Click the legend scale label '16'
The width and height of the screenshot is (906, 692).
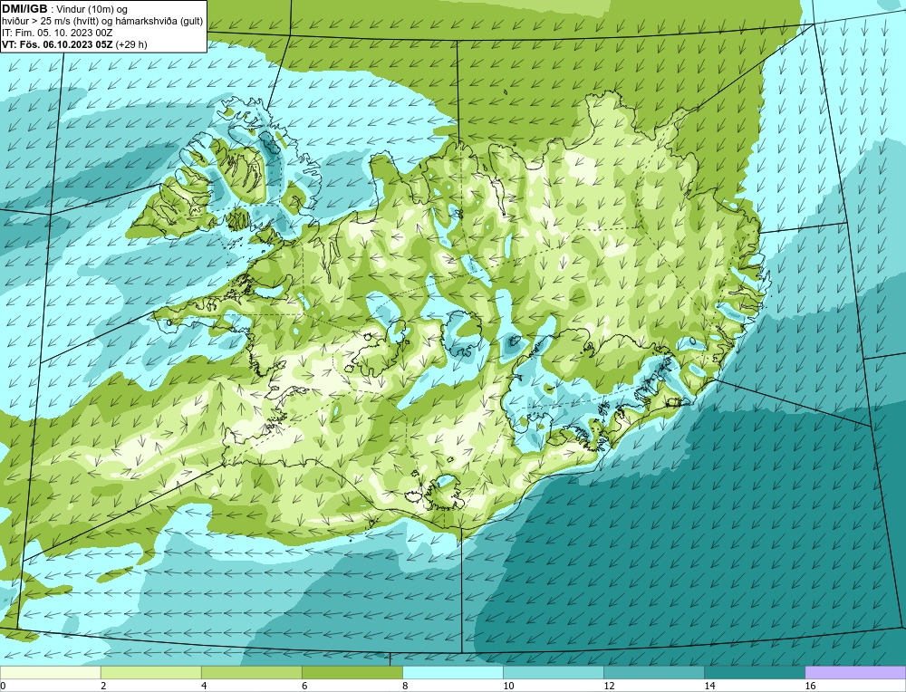click(x=810, y=686)
